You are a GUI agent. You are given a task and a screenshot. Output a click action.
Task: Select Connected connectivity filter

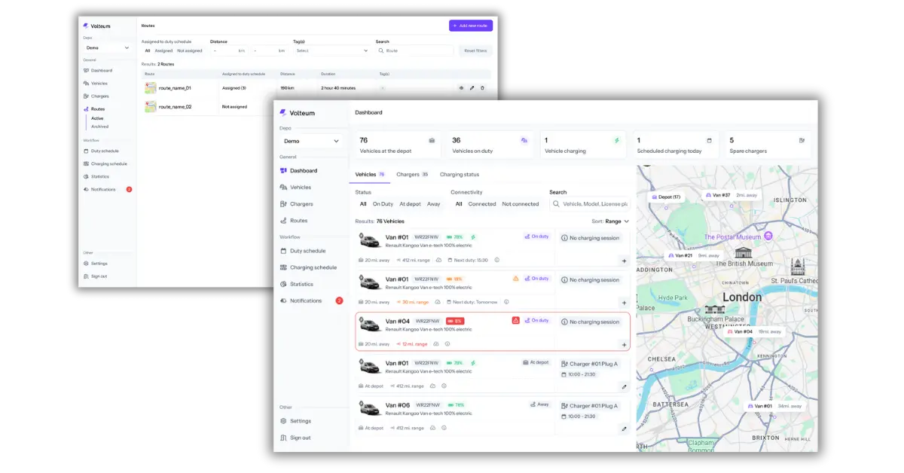[482, 204]
